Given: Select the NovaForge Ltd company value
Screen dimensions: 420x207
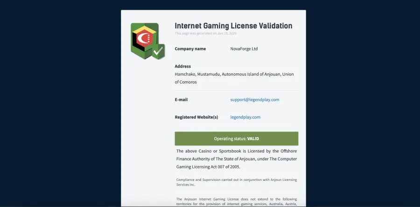Looking at the screenshot, I should point(244,49).
